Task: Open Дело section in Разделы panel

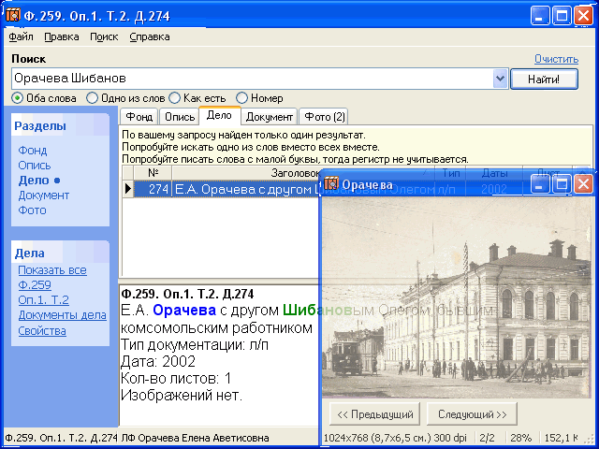Action: [x=34, y=181]
